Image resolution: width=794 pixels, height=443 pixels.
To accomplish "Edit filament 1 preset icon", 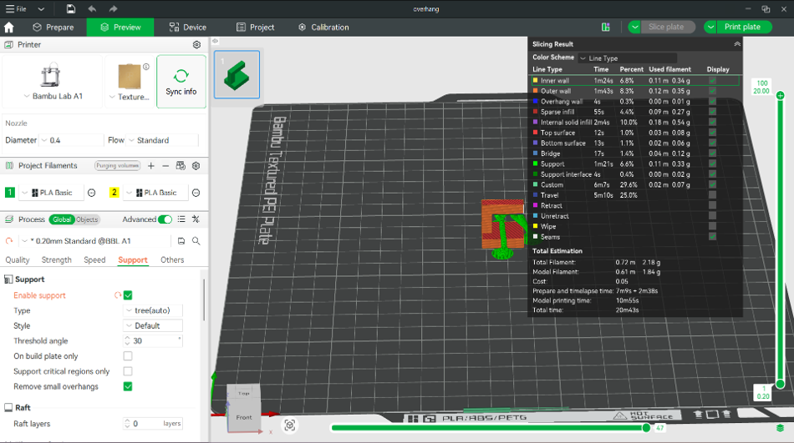I will pos(92,193).
